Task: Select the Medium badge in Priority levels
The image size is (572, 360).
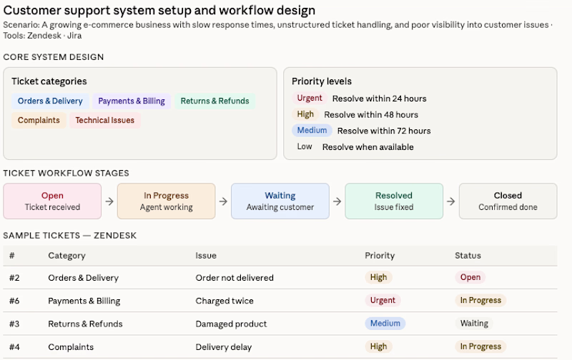Action: click(x=311, y=131)
